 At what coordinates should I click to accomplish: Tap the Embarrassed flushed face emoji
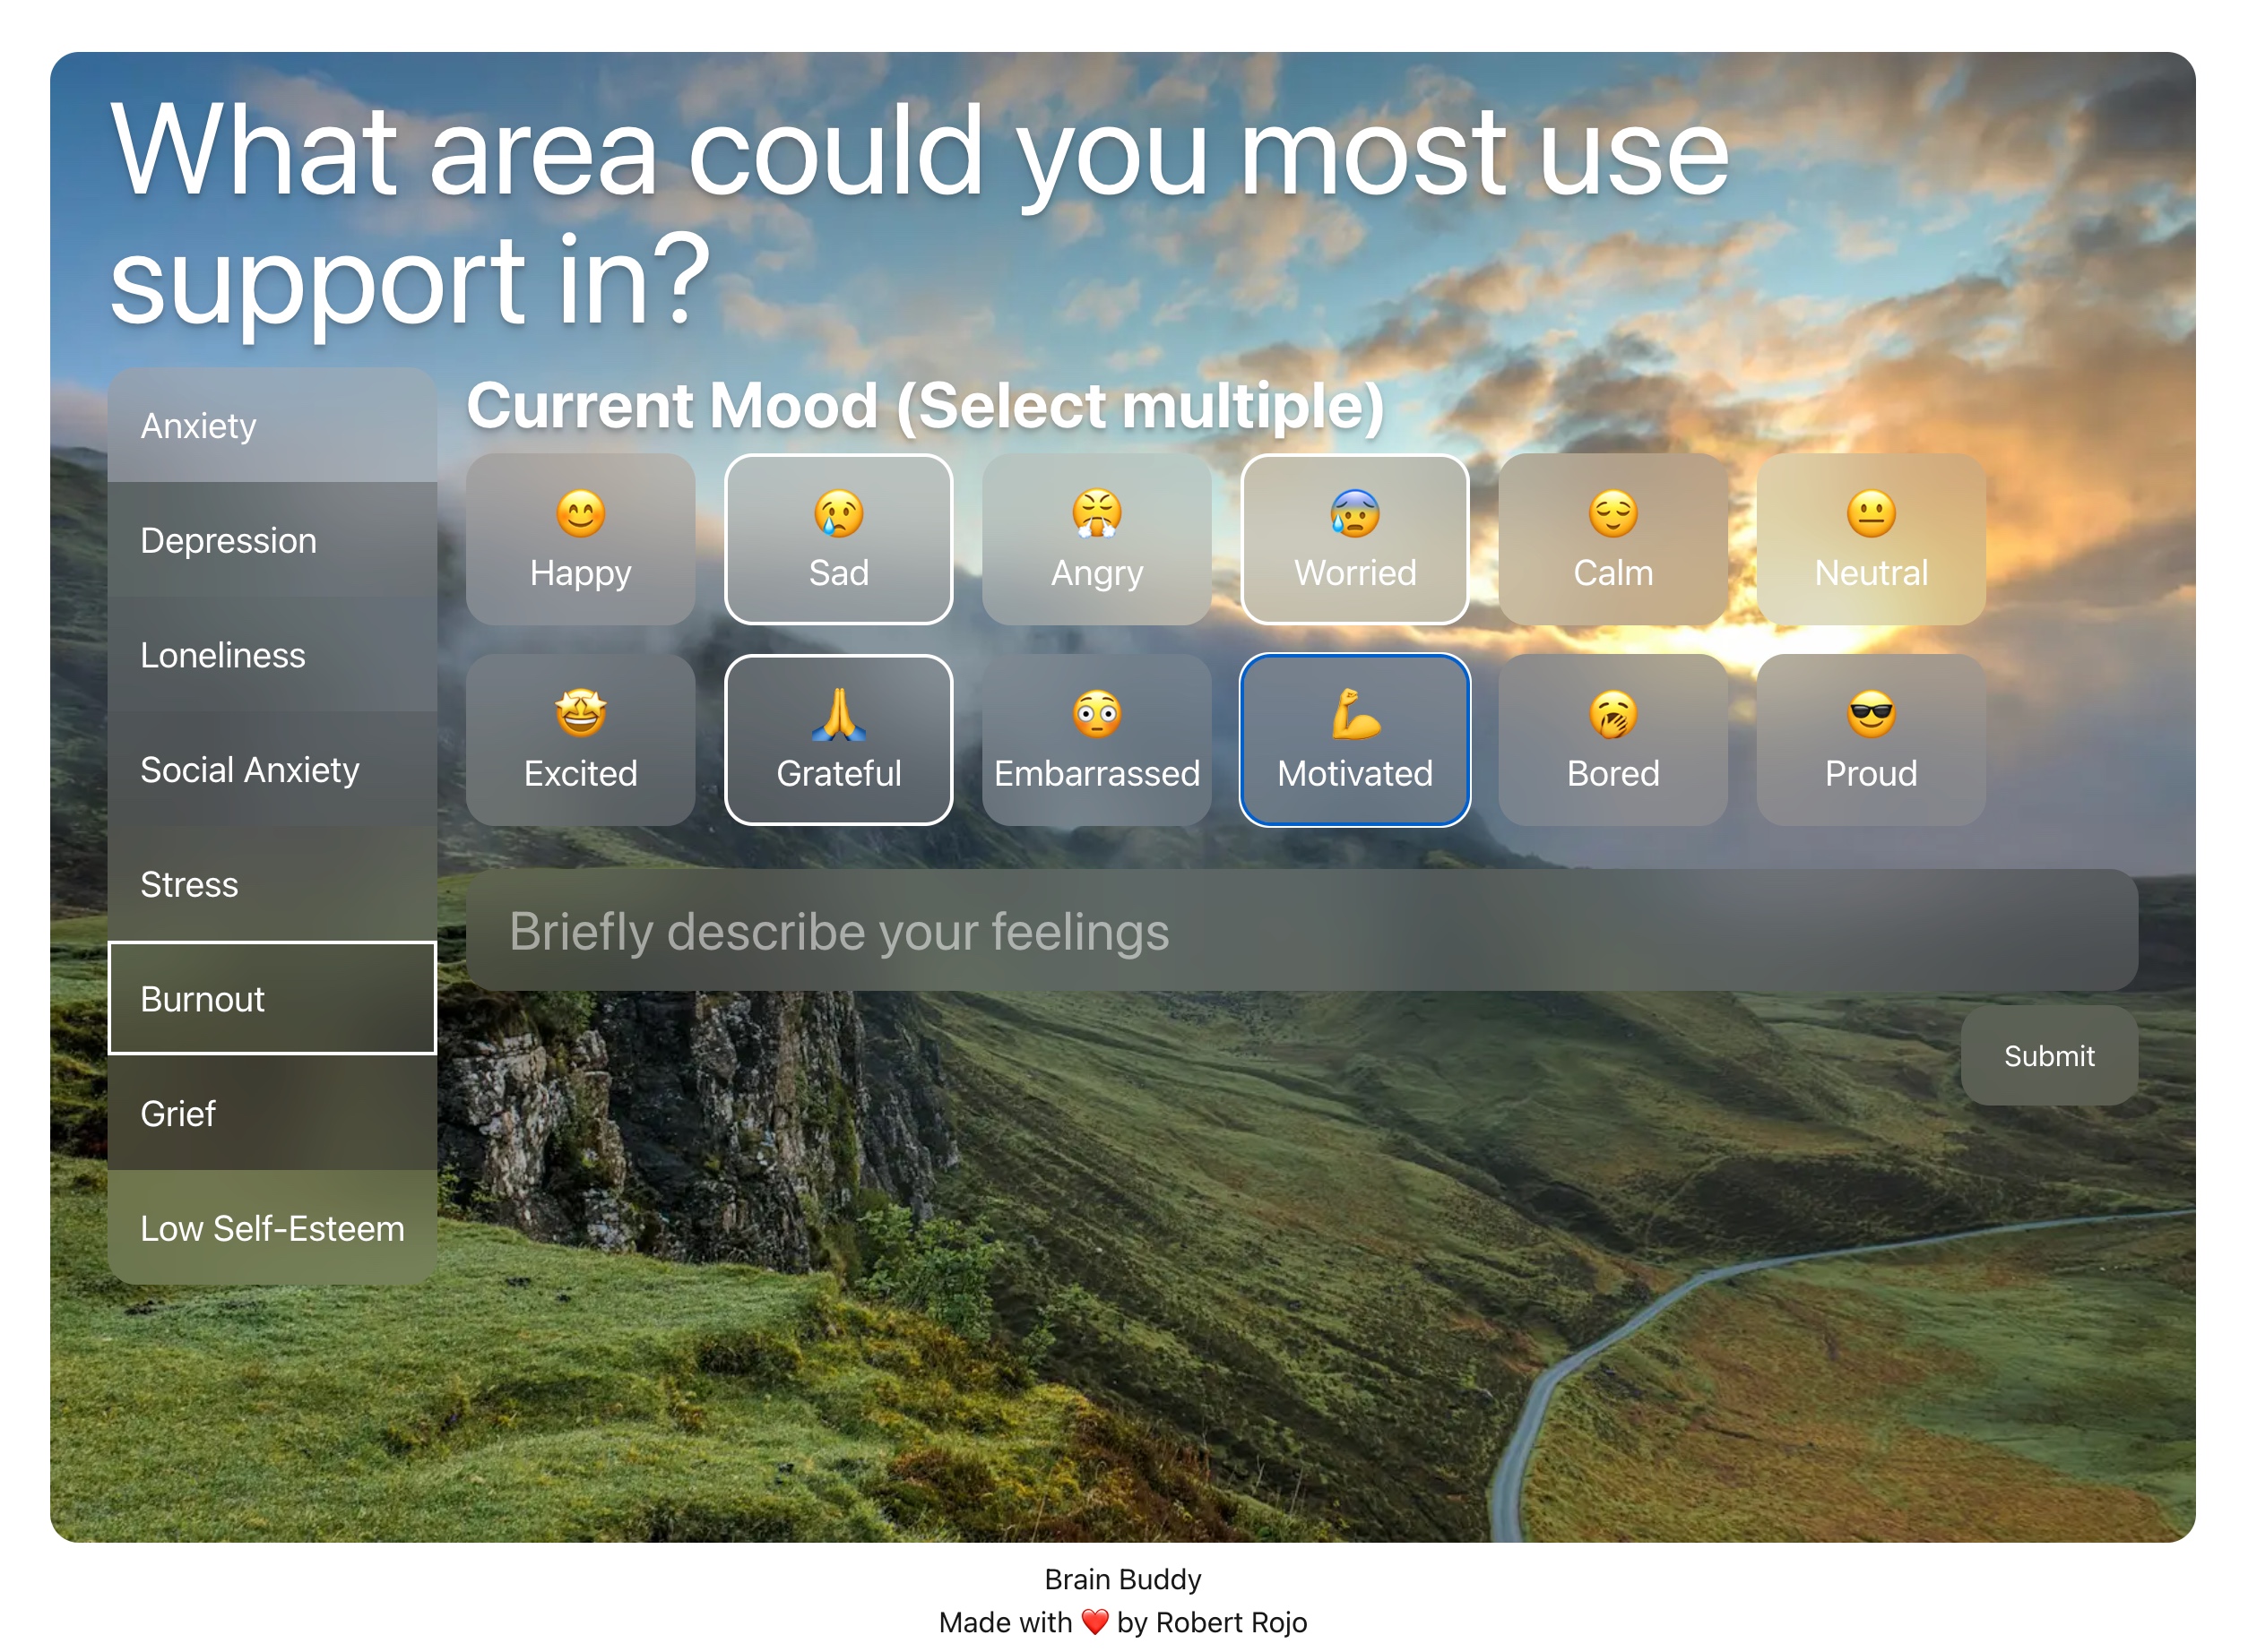[1096, 714]
